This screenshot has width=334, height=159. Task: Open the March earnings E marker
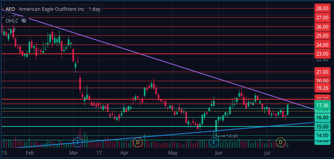[x=78, y=142]
